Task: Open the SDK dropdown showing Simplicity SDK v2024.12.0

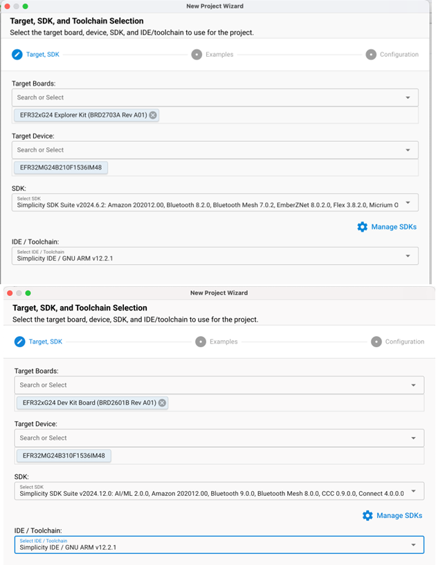Action: [414, 491]
